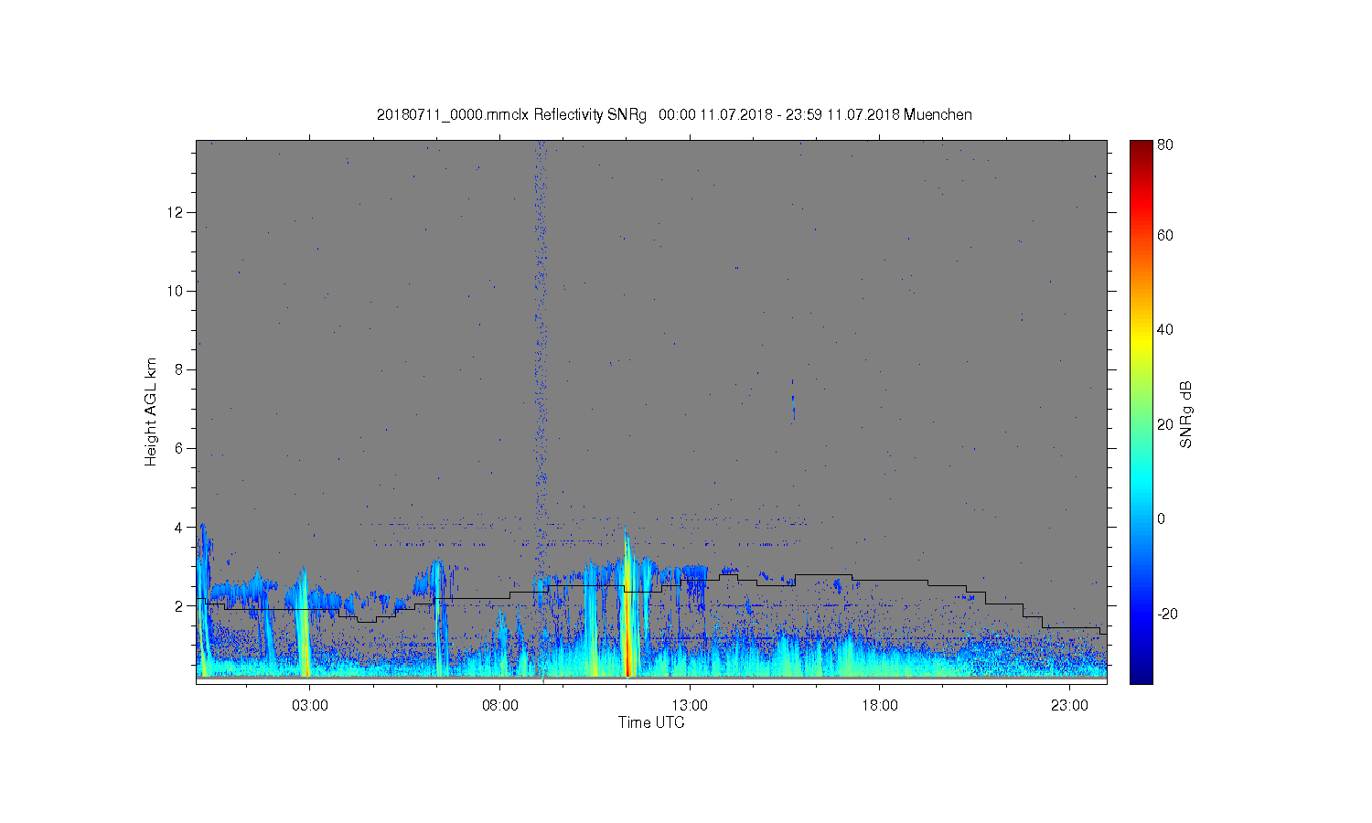The image size is (1372, 823).
Task: Click the 13:00 time tick label
Action: click(x=690, y=706)
